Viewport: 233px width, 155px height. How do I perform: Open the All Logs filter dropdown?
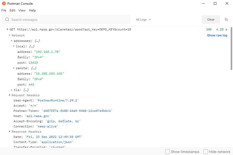[143, 20]
